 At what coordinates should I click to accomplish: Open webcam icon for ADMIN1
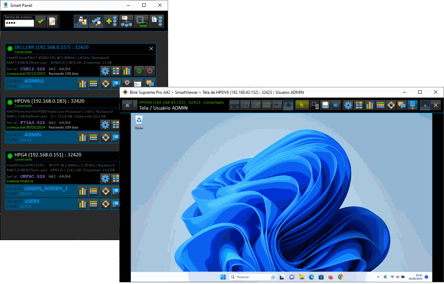(127, 83)
